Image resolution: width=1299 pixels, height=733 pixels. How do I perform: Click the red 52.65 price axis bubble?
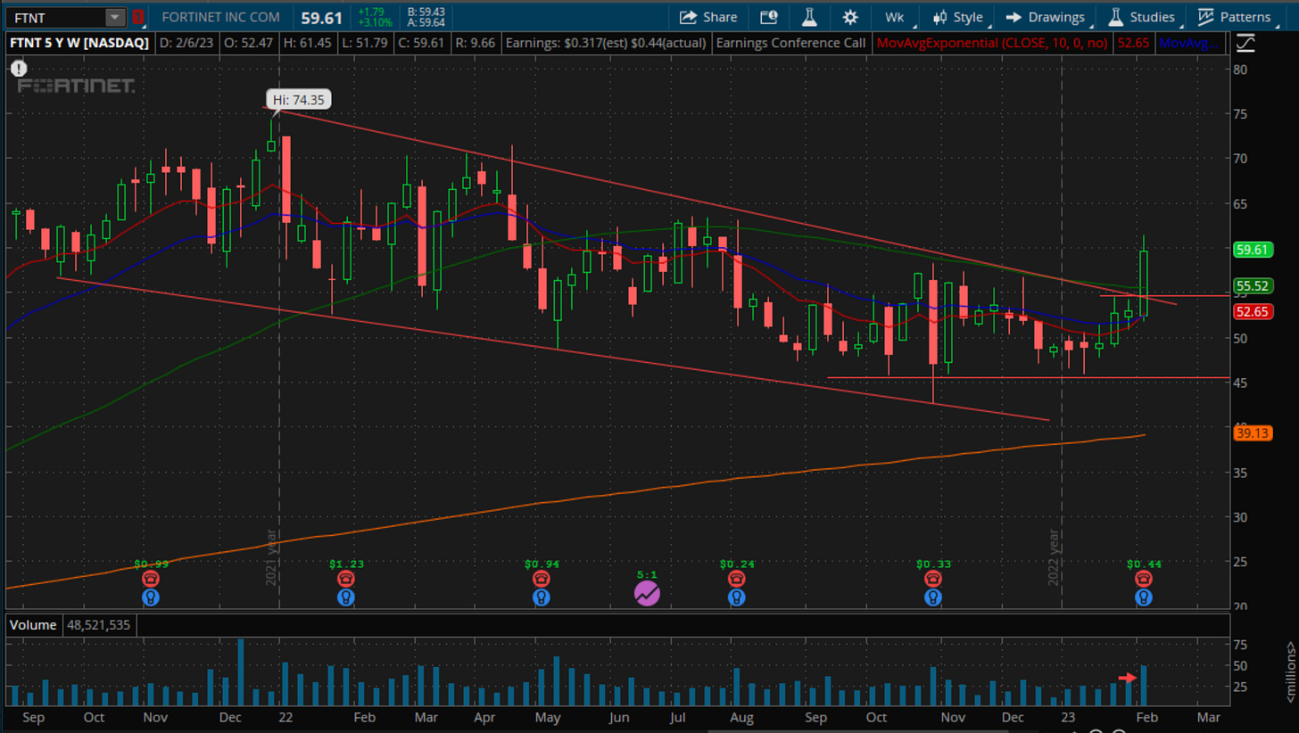coord(1252,311)
